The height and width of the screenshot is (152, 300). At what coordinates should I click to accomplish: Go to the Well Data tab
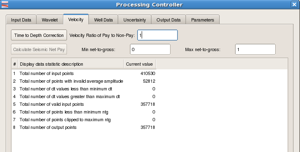[104, 20]
